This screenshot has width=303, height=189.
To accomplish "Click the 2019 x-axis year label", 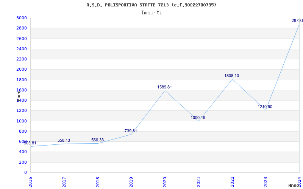I will 131,182.
